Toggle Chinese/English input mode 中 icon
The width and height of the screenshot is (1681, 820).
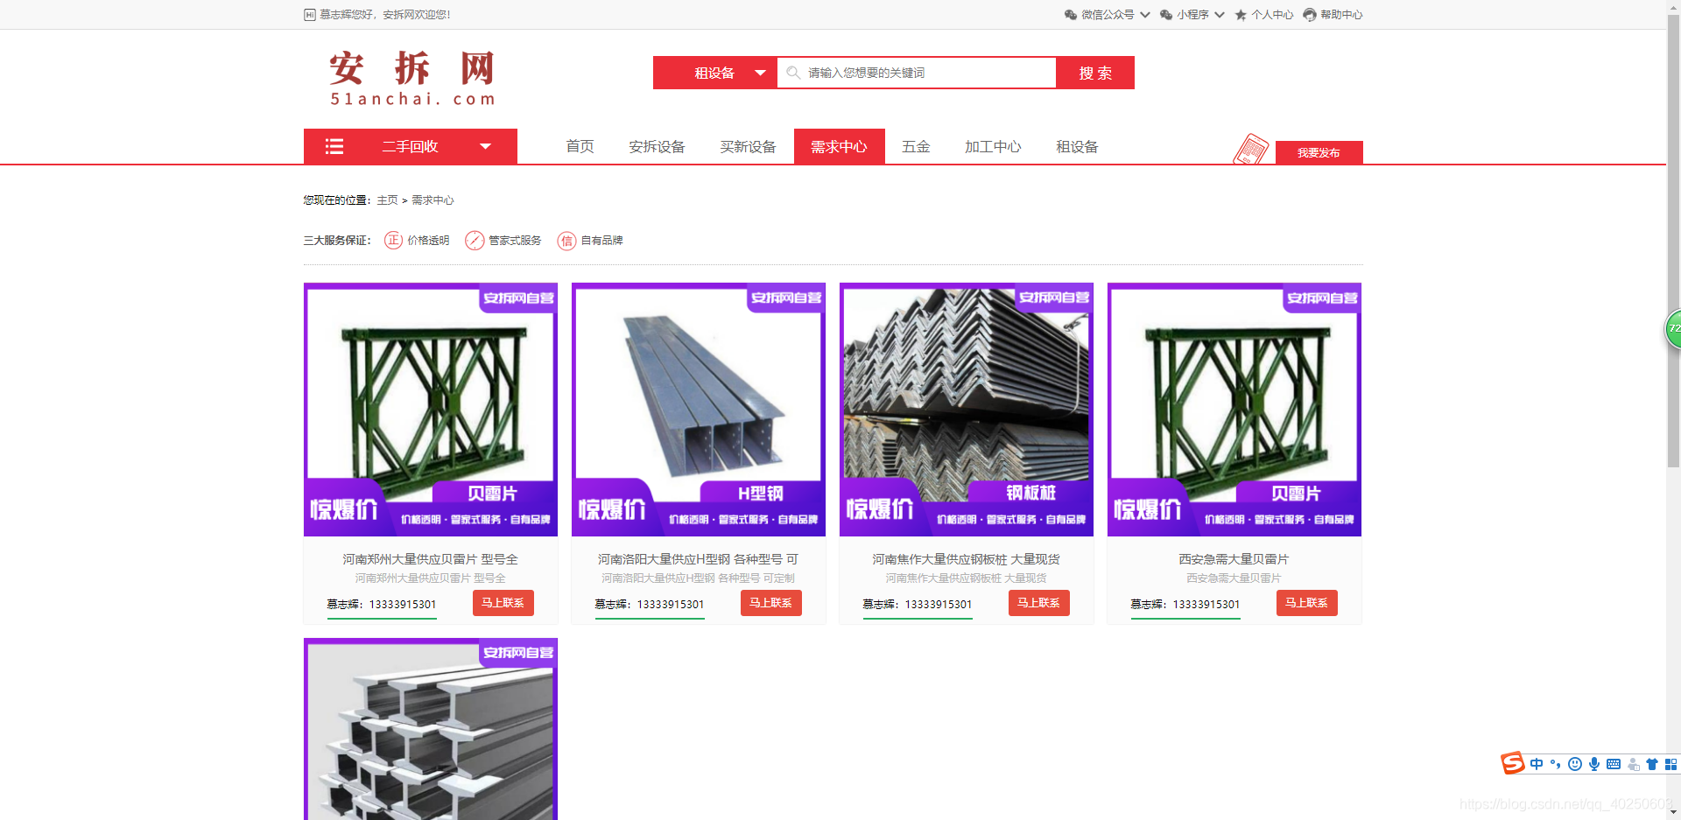click(x=1537, y=764)
